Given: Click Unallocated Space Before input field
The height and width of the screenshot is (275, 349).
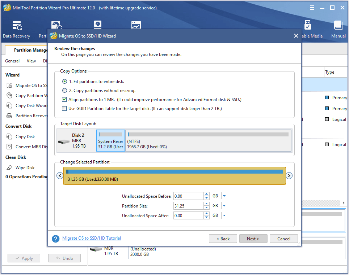Looking at the screenshot, I should [x=188, y=196].
